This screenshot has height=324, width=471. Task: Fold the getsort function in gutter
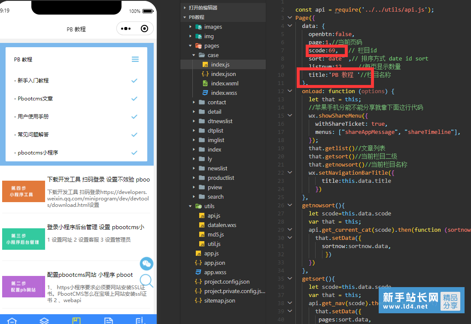(290, 279)
